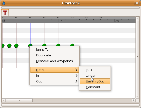Click the keyframe marker at the orange time cursor

coord(30,18)
